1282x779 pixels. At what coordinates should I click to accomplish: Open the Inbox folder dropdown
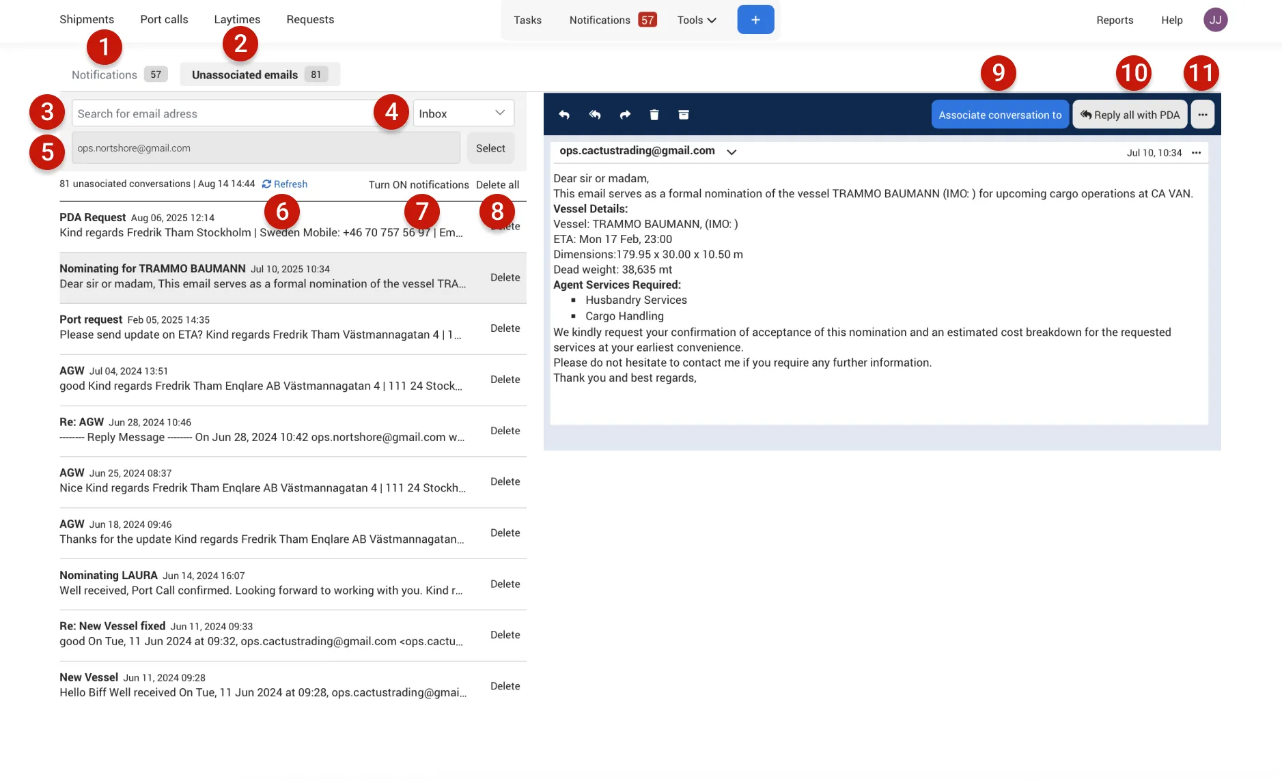pyautogui.click(x=463, y=113)
